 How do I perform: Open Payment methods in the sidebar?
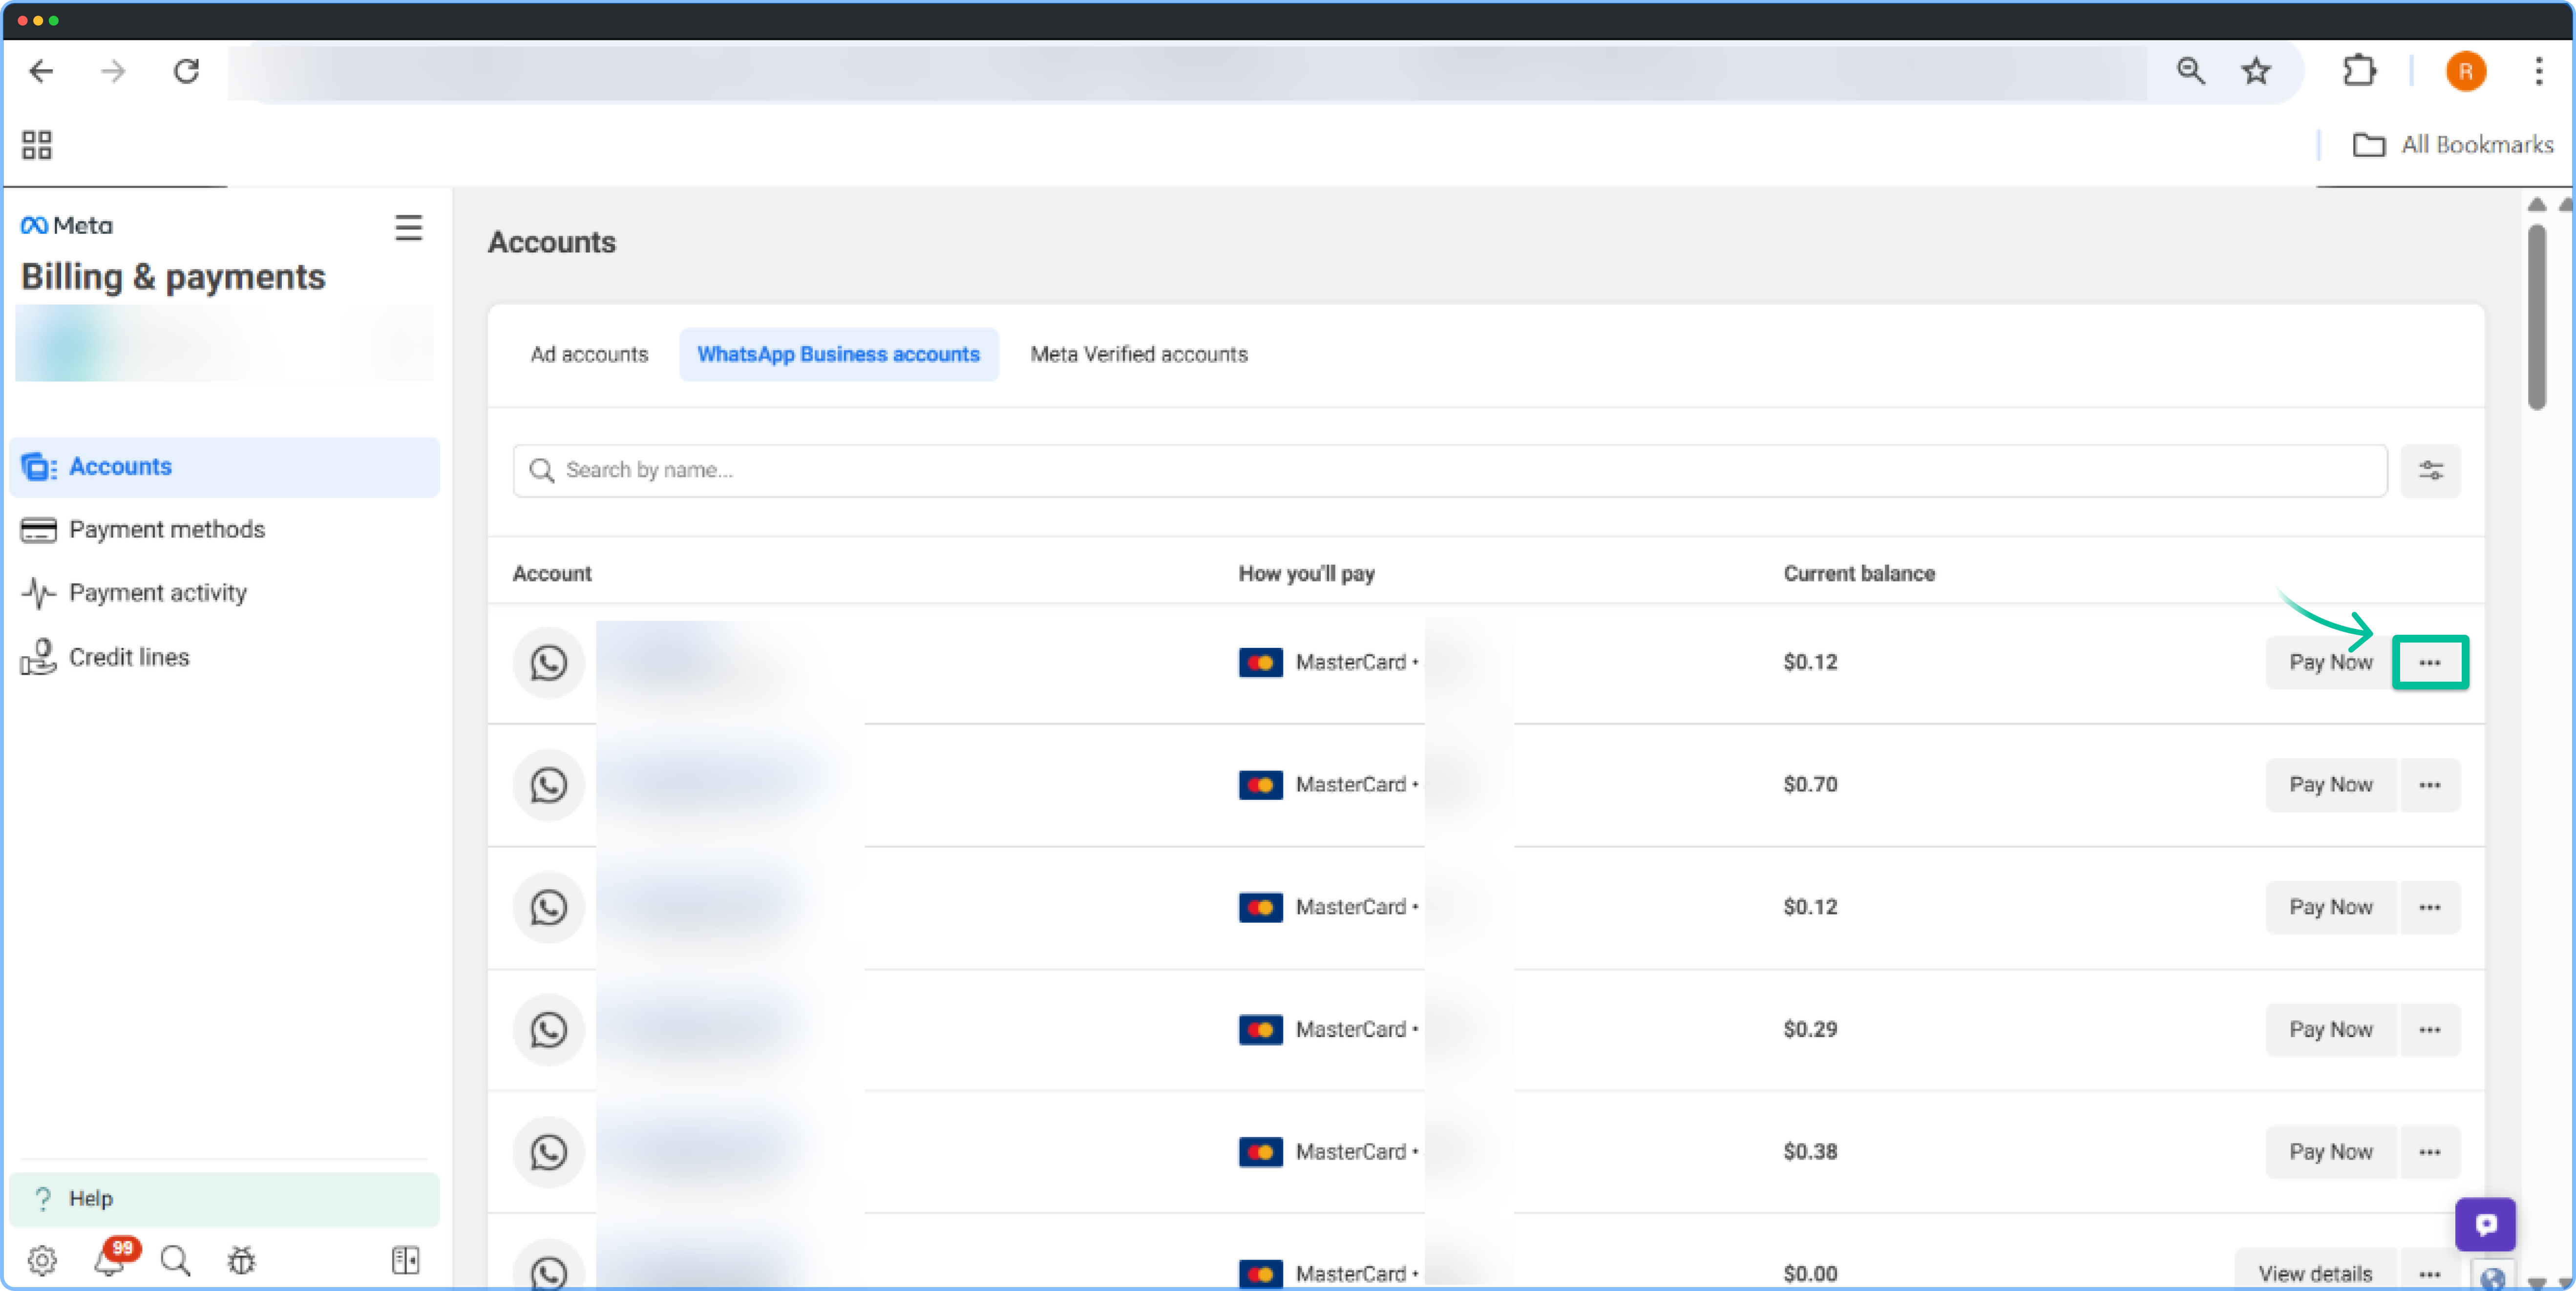pos(166,529)
